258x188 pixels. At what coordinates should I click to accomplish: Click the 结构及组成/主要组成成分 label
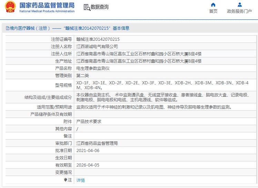click(x=48, y=97)
